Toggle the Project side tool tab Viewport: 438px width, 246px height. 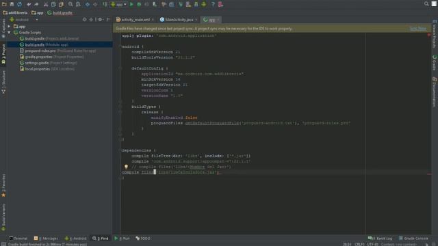tap(3, 54)
